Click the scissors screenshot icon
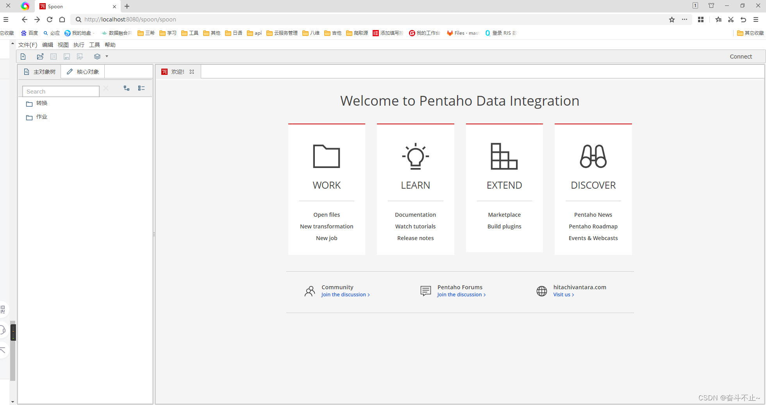766x405 pixels. tap(731, 19)
